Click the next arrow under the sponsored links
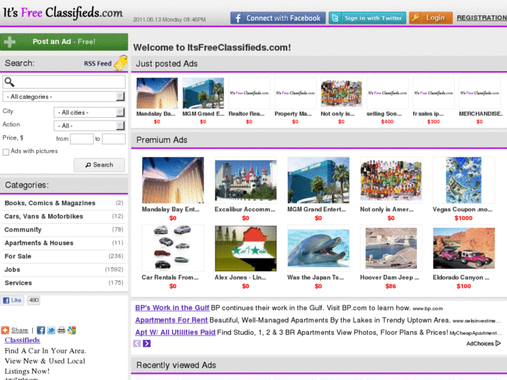Image resolution: width=507 pixels, height=380 pixels. (146, 344)
